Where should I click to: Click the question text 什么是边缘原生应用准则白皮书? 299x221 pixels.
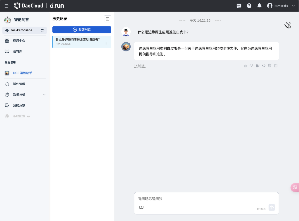[x=163, y=32]
